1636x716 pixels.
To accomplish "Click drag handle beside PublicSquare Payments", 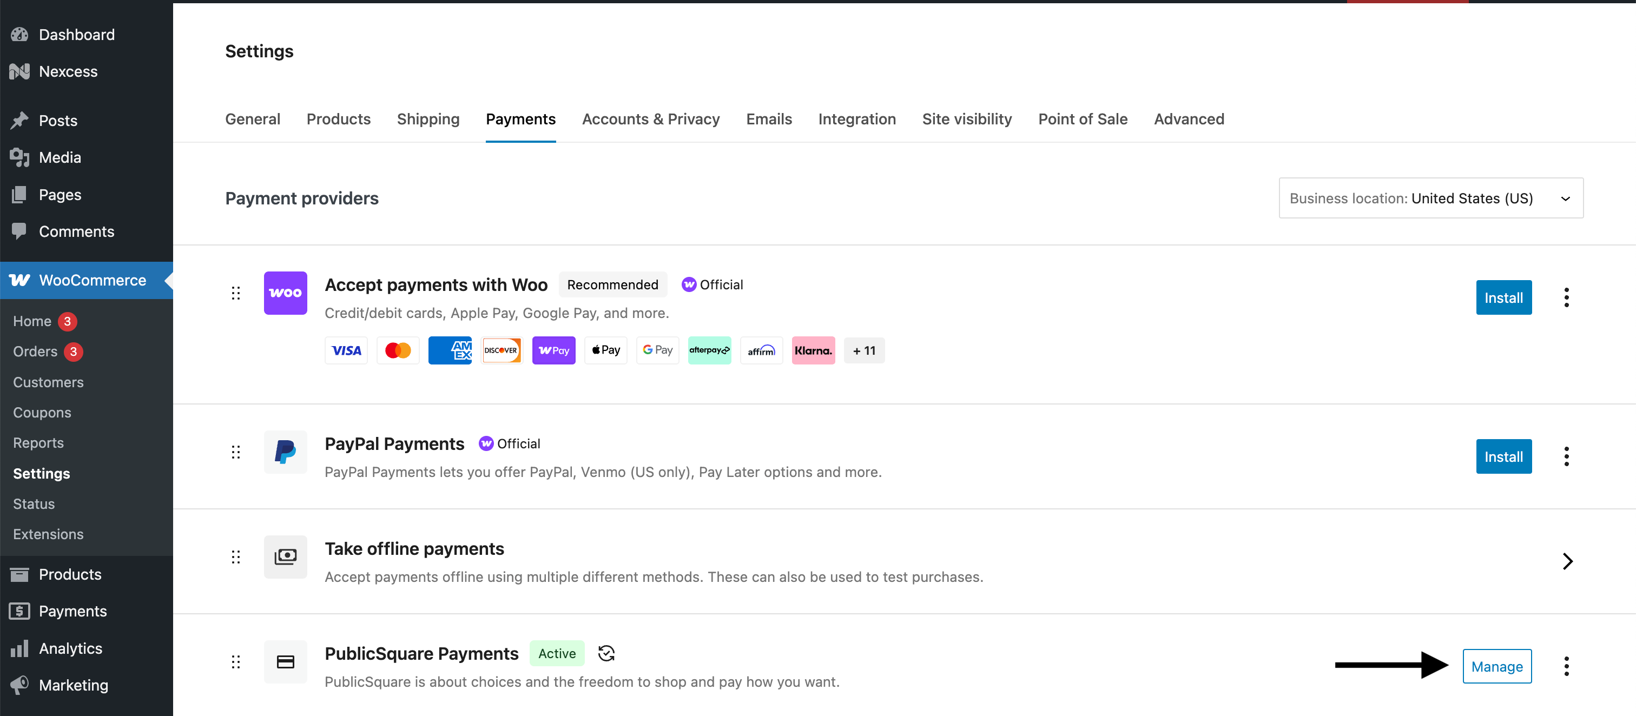I will pos(236,662).
